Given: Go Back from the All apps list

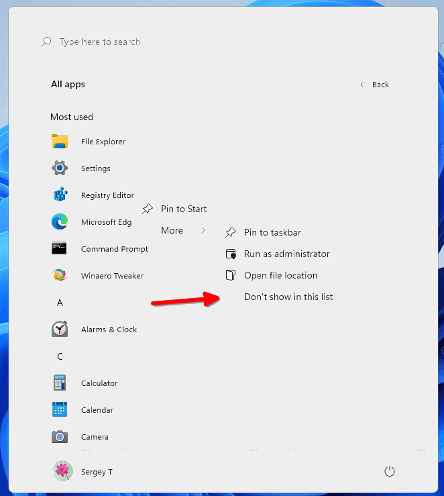Looking at the screenshot, I should pyautogui.click(x=375, y=85).
